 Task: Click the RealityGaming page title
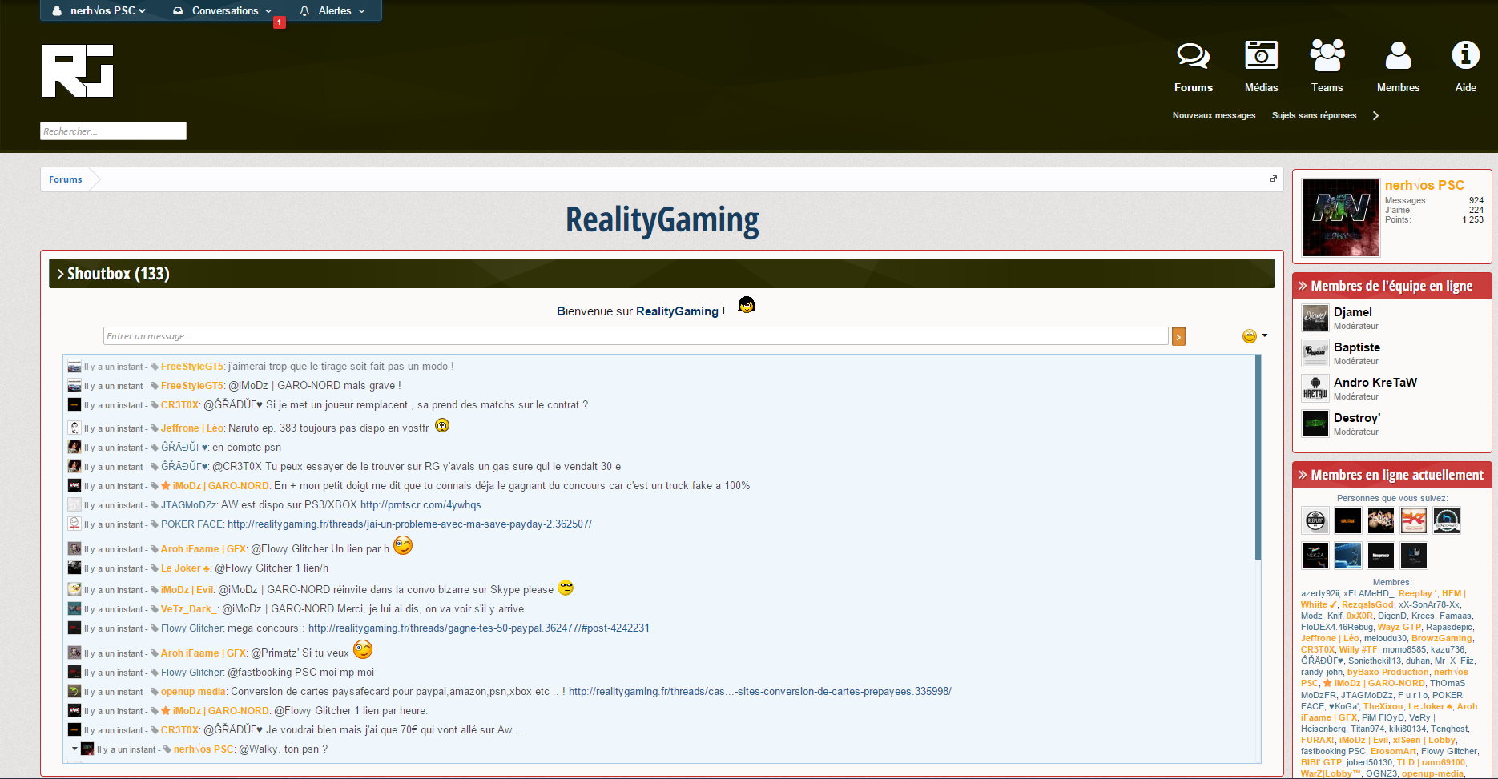pyautogui.click(x=662, y=220)
